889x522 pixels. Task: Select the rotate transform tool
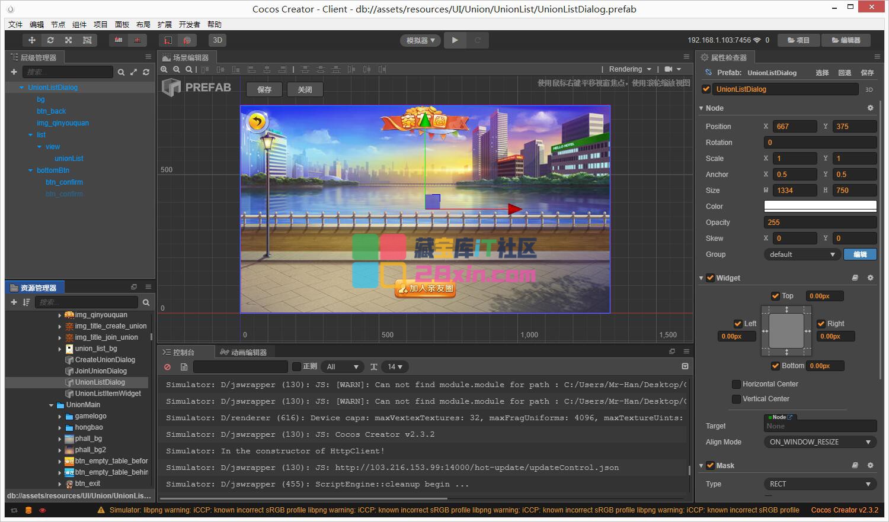(50, 40)
